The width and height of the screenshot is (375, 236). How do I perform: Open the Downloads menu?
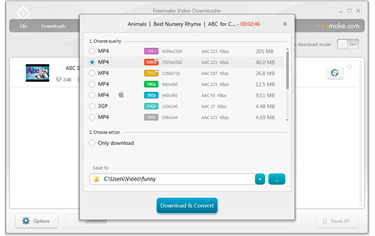(x=53, y=26)
